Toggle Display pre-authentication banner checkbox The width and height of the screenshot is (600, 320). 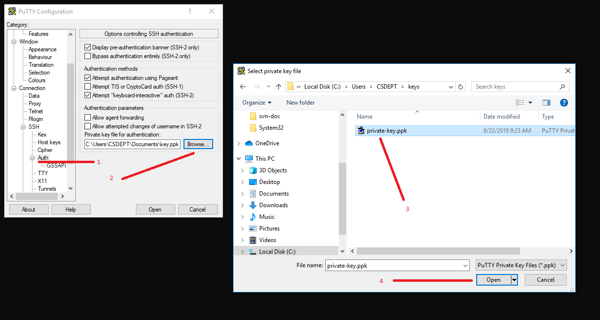coord(88,47)
